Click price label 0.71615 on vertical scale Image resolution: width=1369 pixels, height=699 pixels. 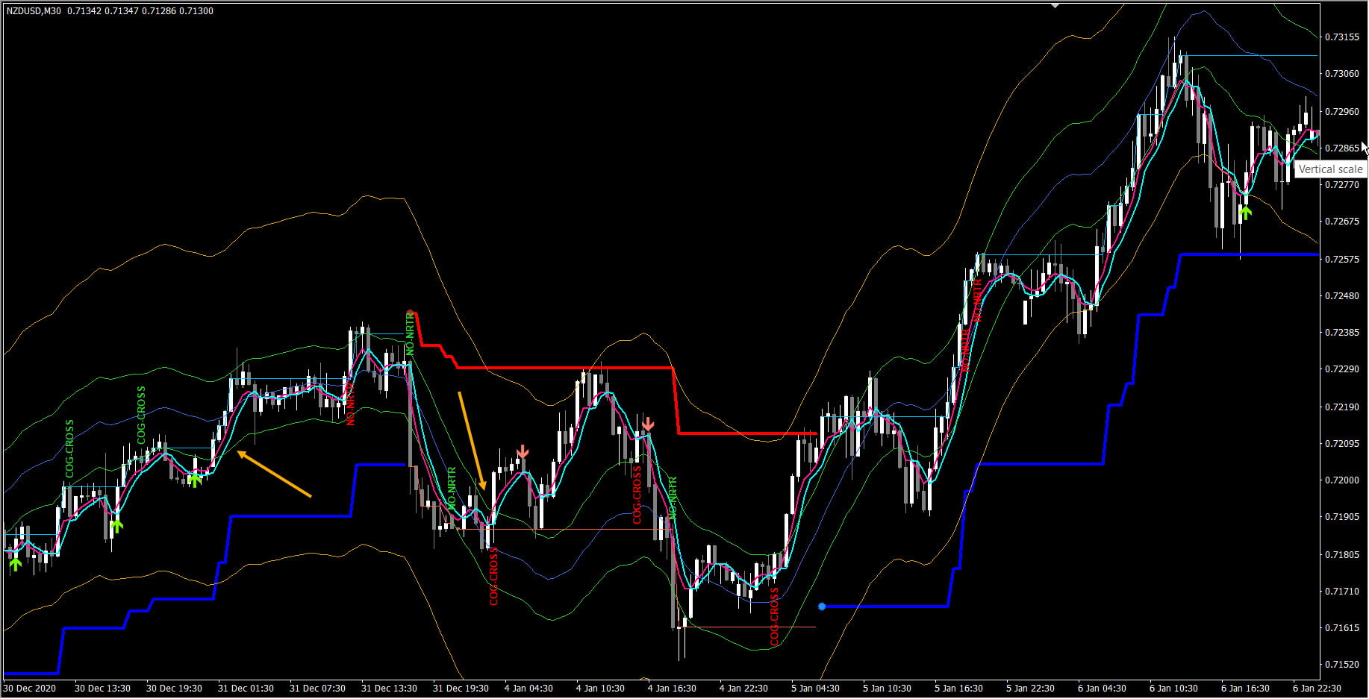click(1342, 628)
